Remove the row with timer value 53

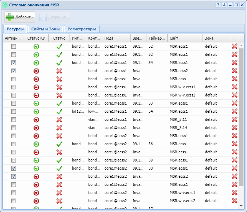[x=234, y=103]
